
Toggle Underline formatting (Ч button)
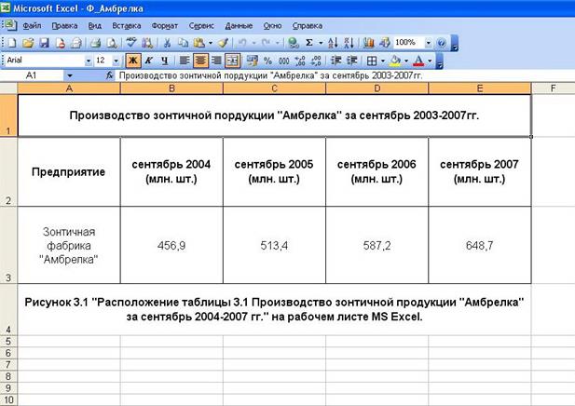(x=164, y=60)
